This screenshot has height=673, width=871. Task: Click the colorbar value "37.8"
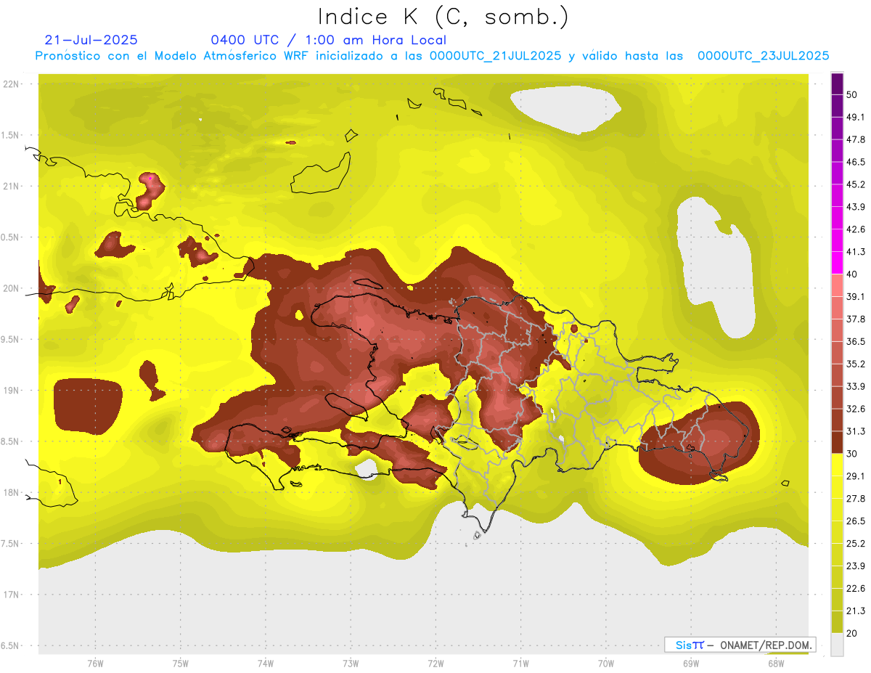pos(856,319)
